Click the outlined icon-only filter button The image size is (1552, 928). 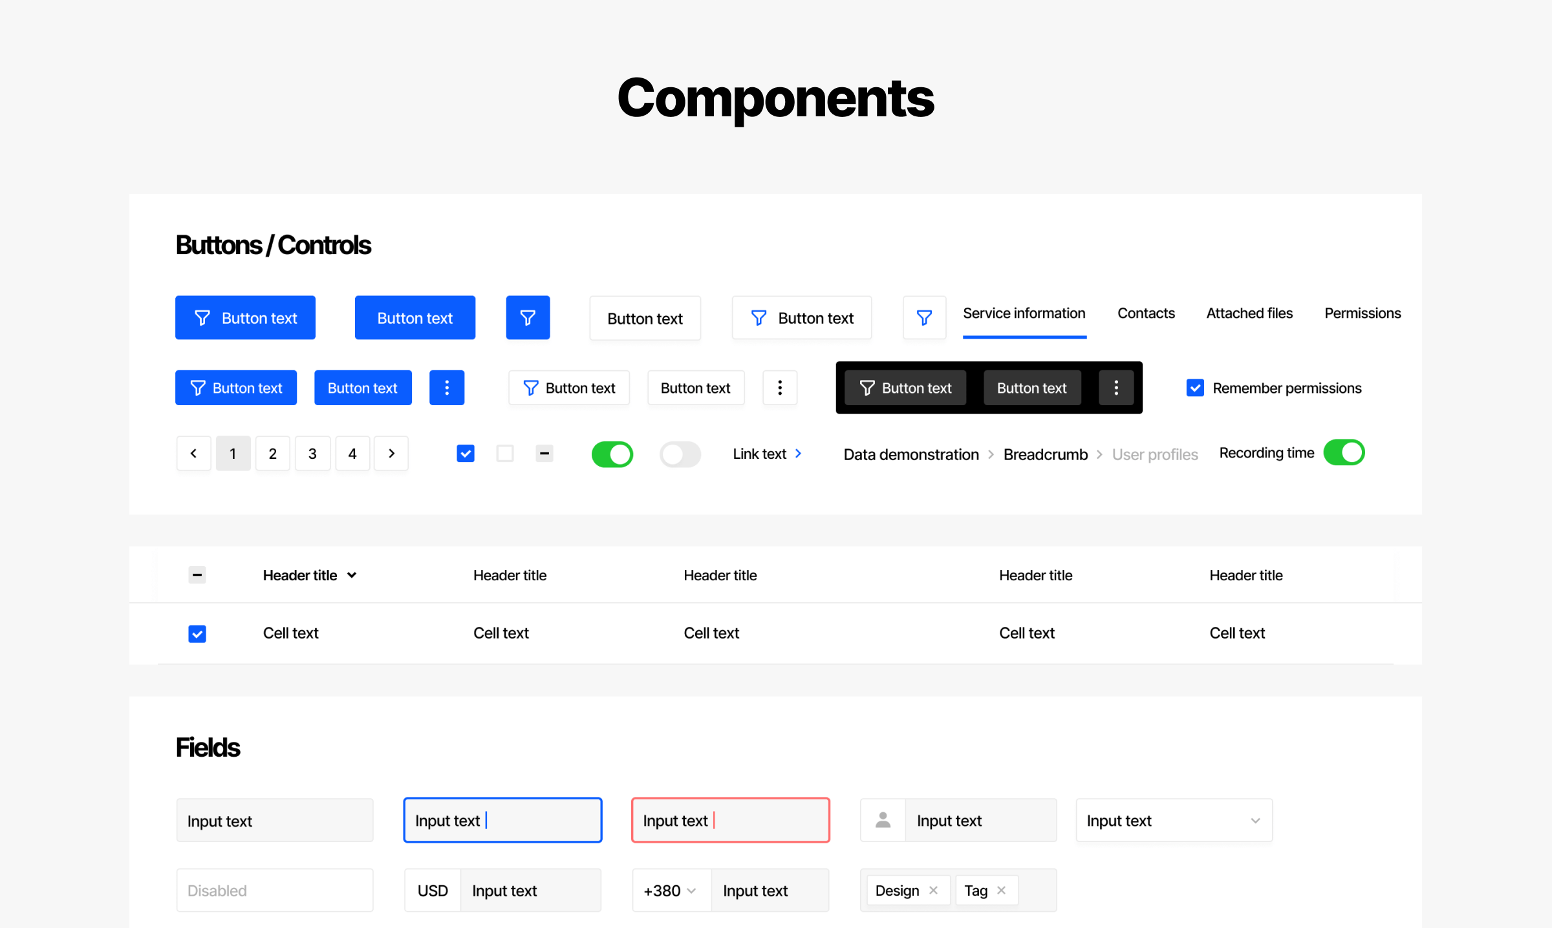tap(924, 317)
